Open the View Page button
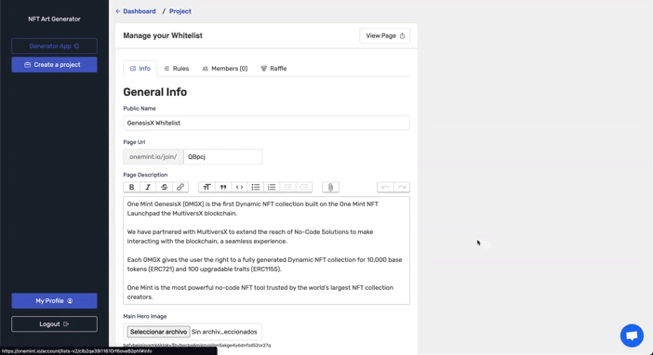This screenshot has height=355, width=653. 385,36
